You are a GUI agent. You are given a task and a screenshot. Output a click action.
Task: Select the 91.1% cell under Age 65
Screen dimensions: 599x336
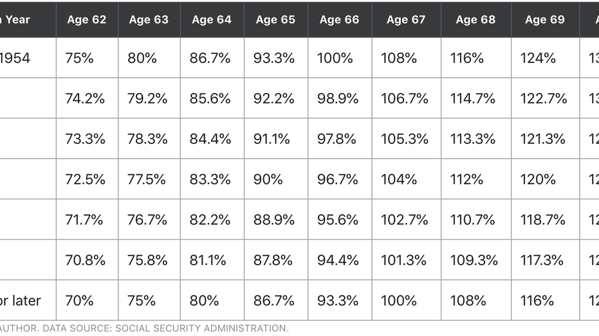coord(273,139)
